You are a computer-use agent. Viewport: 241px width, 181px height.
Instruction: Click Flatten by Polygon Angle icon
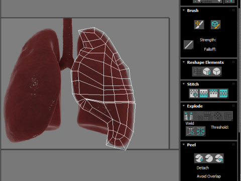pyautogui.click(x=198, y=116)
